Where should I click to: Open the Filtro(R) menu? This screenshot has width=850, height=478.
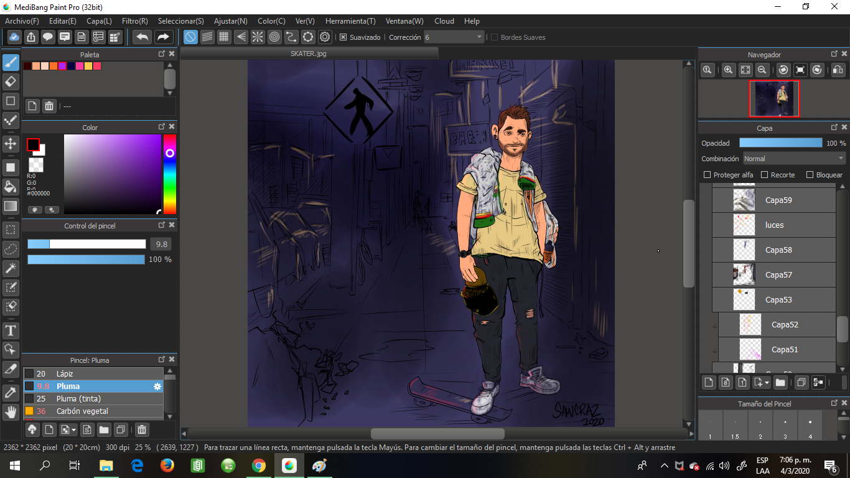(x=134, y=21)
